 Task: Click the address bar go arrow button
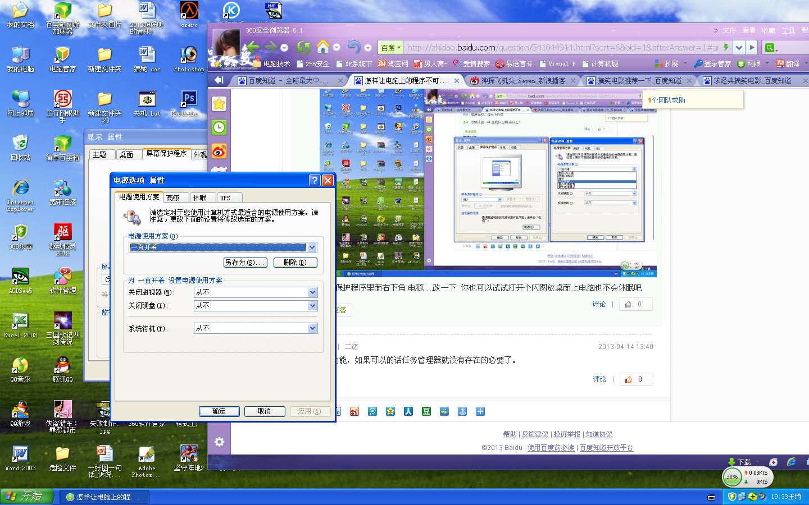pyautogui.click(x=752, y=48)
